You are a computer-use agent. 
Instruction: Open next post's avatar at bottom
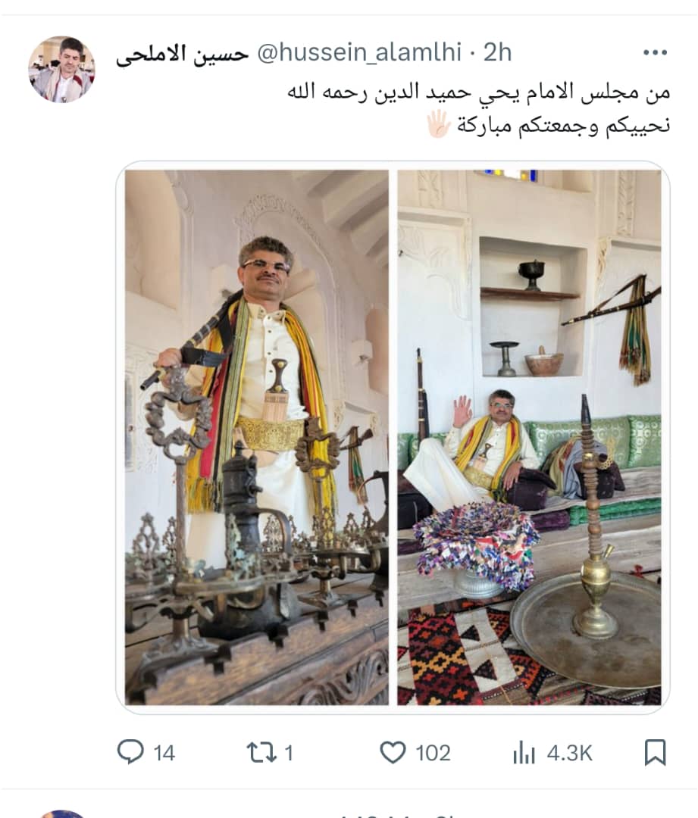[61, 814]
